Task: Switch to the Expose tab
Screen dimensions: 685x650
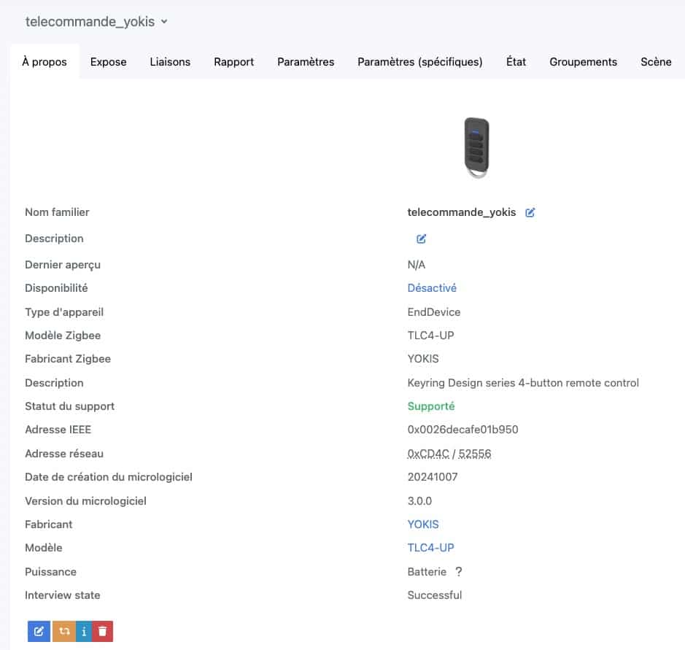Action: point(109,62)
